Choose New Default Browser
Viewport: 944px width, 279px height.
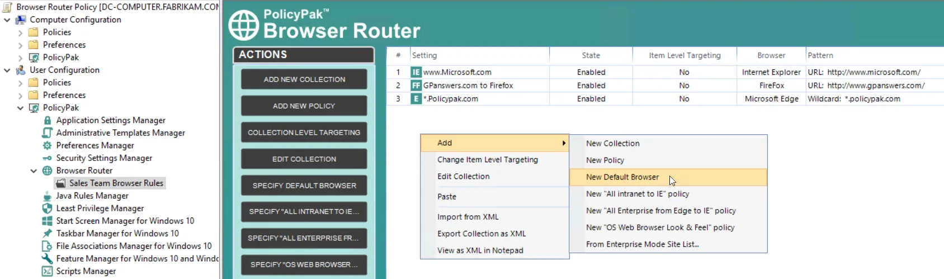668,177
